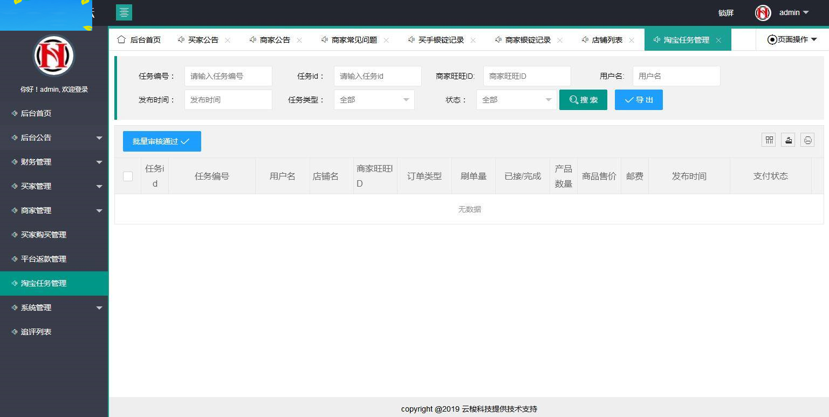829x417 pixels.
Task: Select the home icon on the 后台首页 tab
Action: click(x=122, y=39)
